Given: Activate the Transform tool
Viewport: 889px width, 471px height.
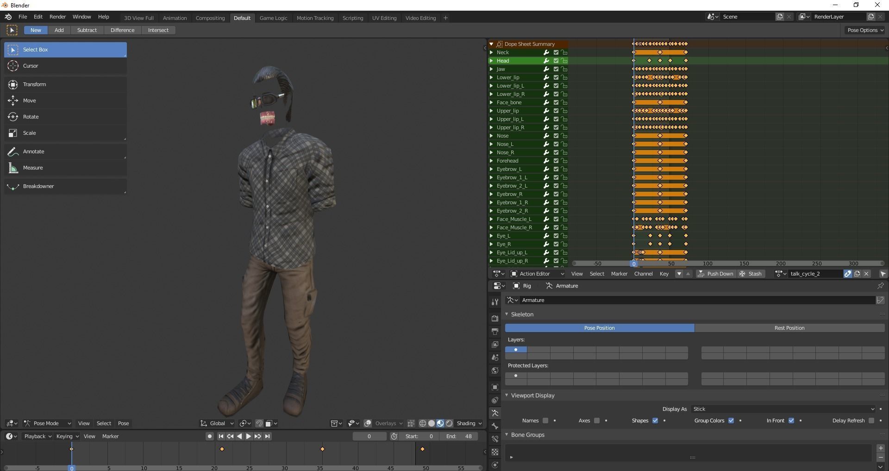Looking at the screenshot, I should (x=65, y=84).
